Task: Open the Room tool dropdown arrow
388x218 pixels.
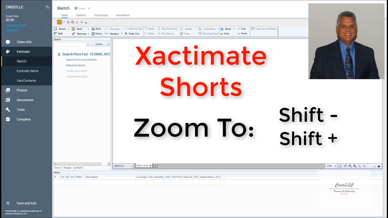Action: [x=69, y=29]
